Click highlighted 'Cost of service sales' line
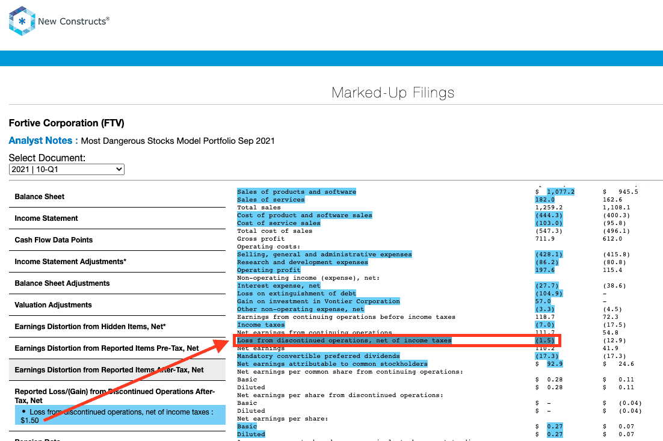The width and height of the screenshot is (663, 441). tap(279, 223)
